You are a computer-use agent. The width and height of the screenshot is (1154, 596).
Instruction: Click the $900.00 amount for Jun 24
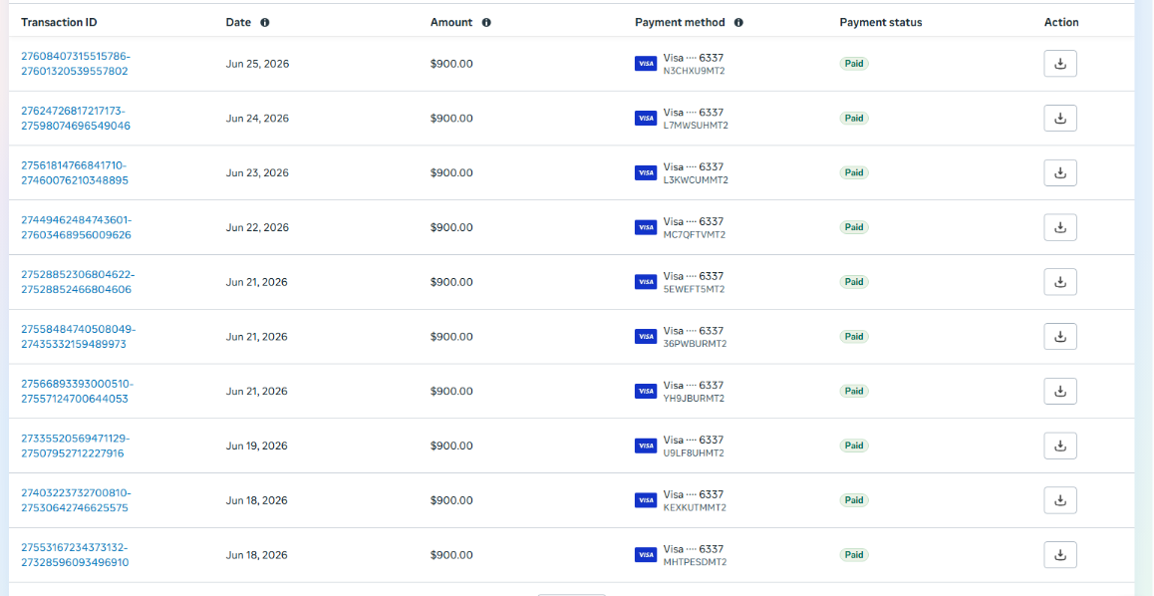(x=451, y=119)
